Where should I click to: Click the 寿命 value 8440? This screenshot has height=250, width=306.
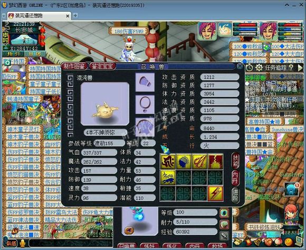tap(220, 128)
